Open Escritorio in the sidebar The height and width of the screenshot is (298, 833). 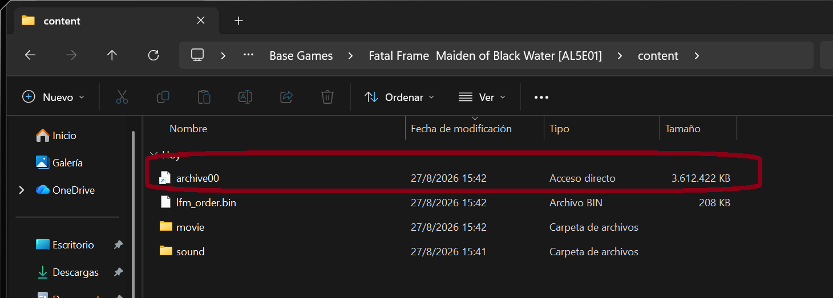pyautogui.click(x=65, y=245)
